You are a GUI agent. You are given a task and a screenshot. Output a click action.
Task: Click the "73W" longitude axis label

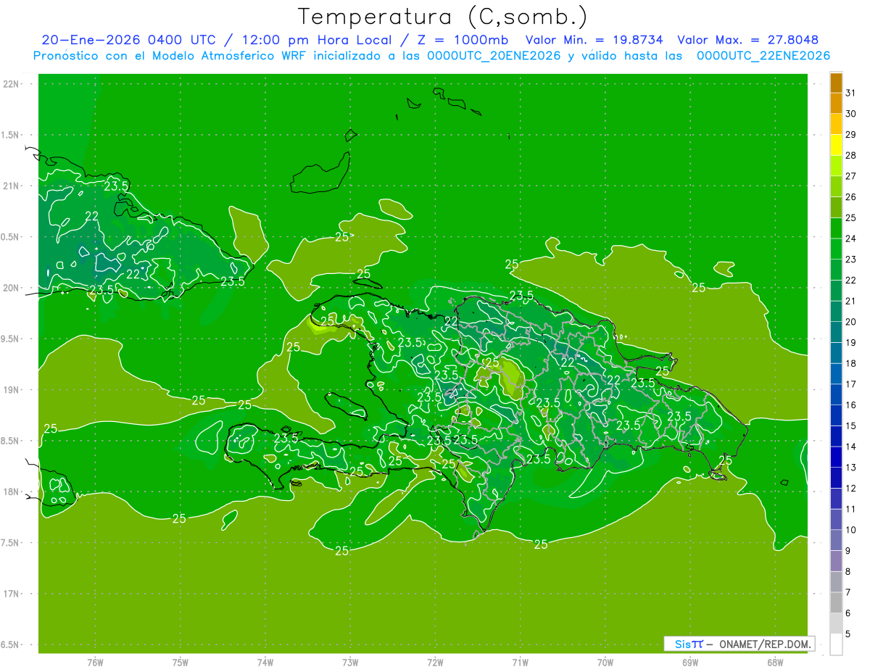[350, 663]
